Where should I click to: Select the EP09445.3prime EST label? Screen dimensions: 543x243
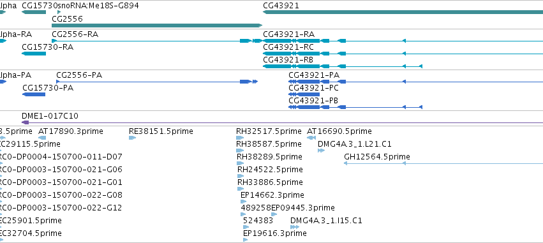(303, 208)
